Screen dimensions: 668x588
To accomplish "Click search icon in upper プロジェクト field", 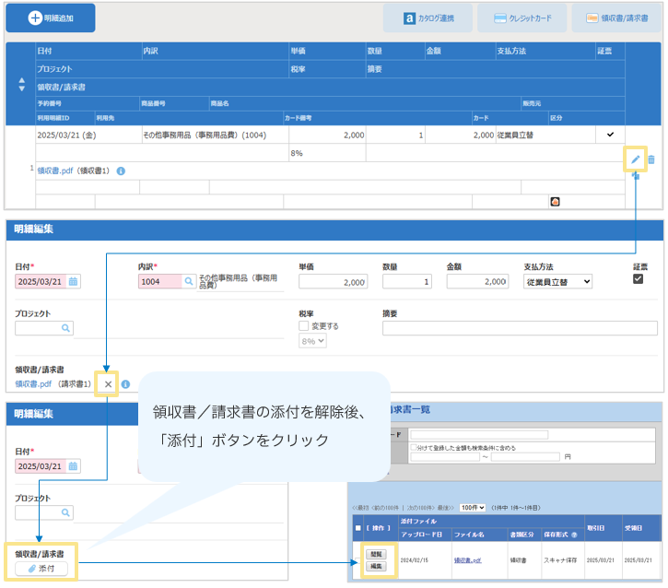I will click(65, 327).
